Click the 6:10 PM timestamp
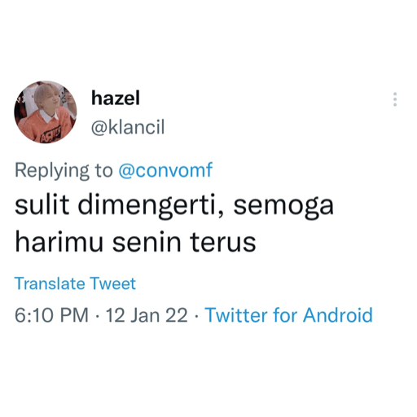The width and height of the screenshot is (417, 417). pyautogui.click(x=51, y=315)
